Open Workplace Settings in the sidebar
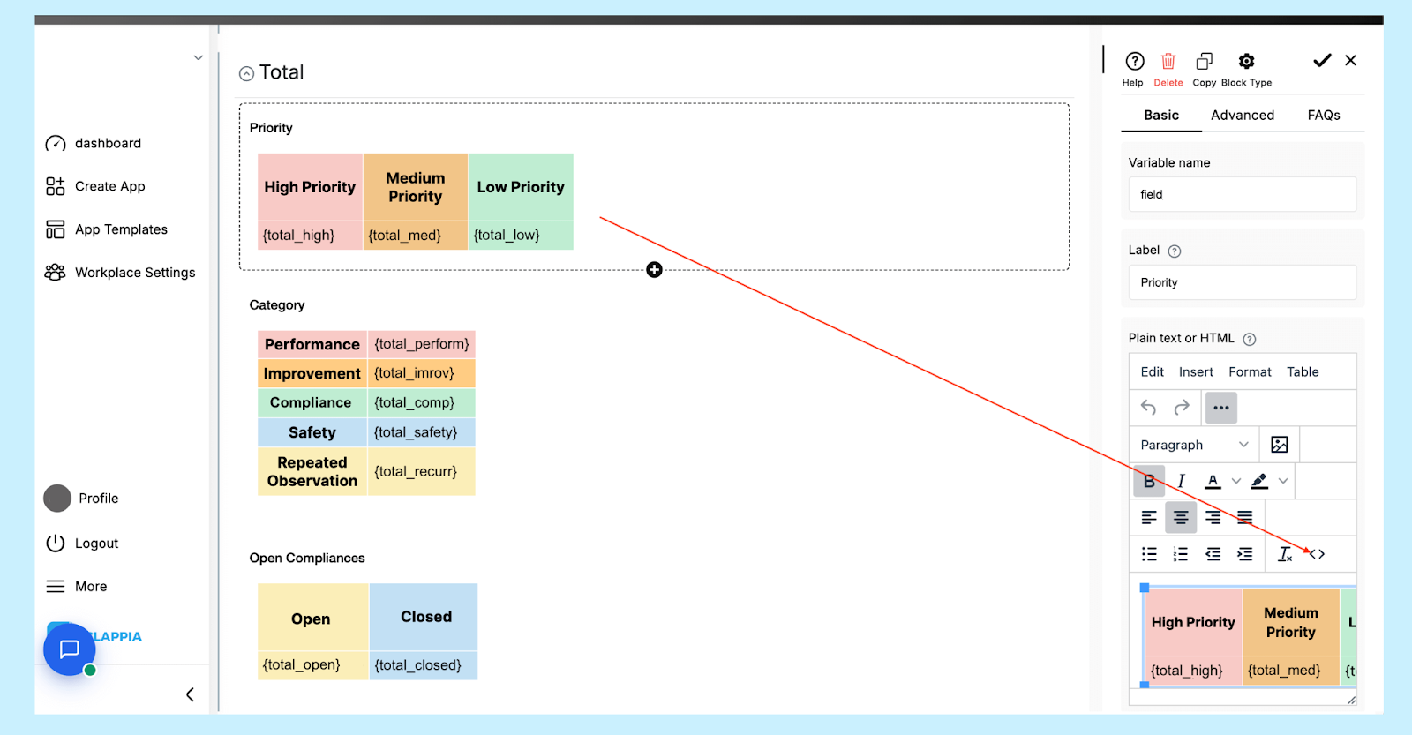1412x735 pixels. (x=120, y=273)
